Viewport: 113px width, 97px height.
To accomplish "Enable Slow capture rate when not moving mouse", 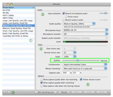I will [41, 86].
